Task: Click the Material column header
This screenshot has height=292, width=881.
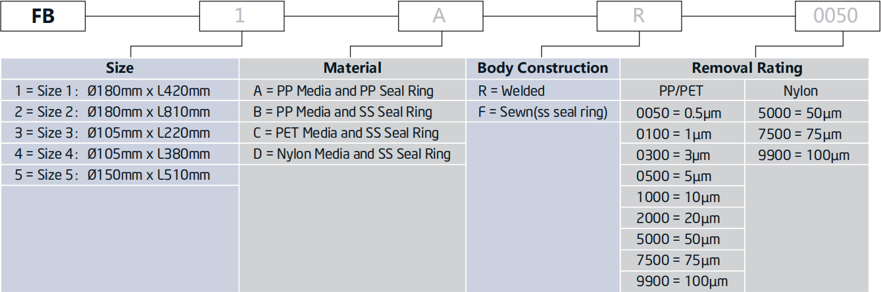Action: 352,68
